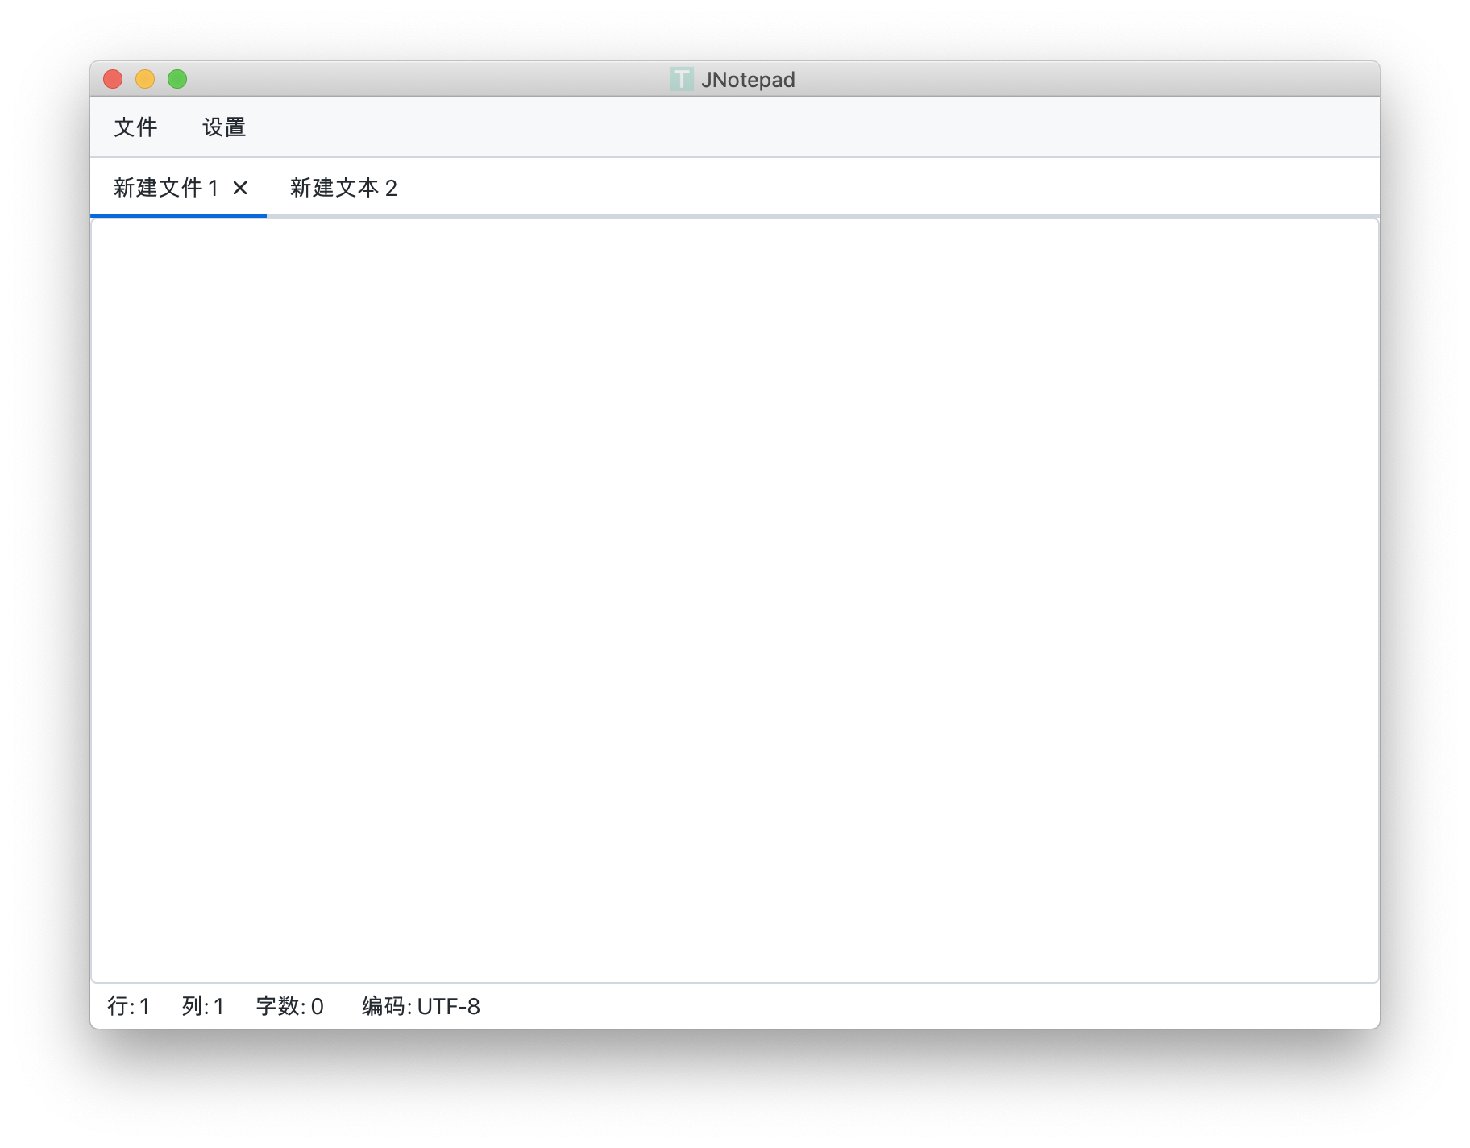Click the green zoom button

point(177,79)
